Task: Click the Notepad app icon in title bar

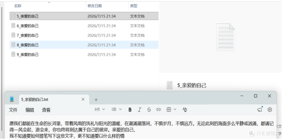Action: coord(12,99)
